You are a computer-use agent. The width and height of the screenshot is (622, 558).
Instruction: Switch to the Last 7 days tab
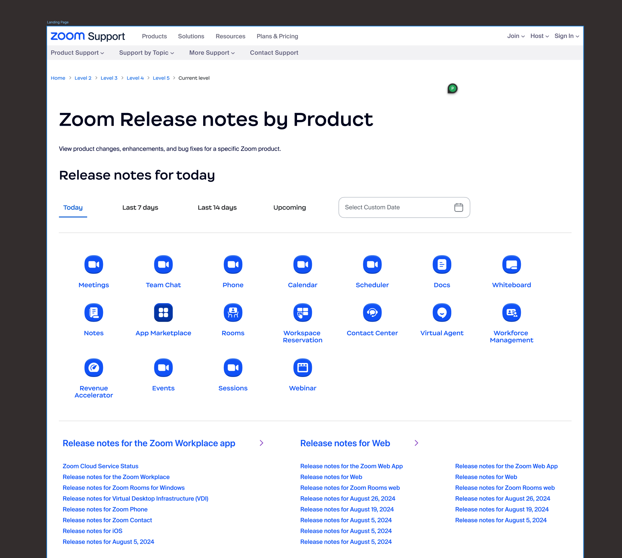tap(140, 207)
